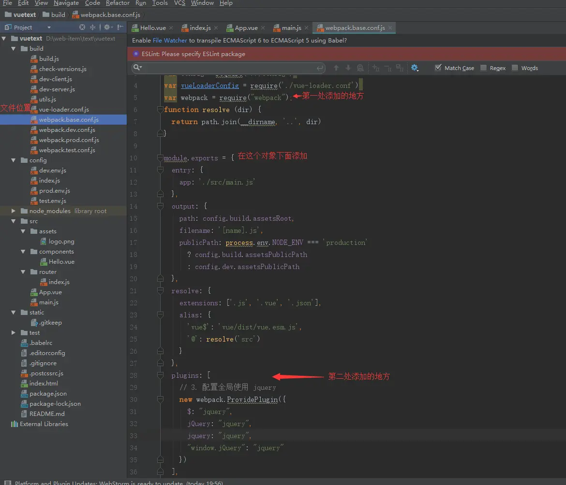Hide the Project tool window
Image resolution: width=566 pixels, height=485 pixels.
pyautogui.click(x=120, y=28)
